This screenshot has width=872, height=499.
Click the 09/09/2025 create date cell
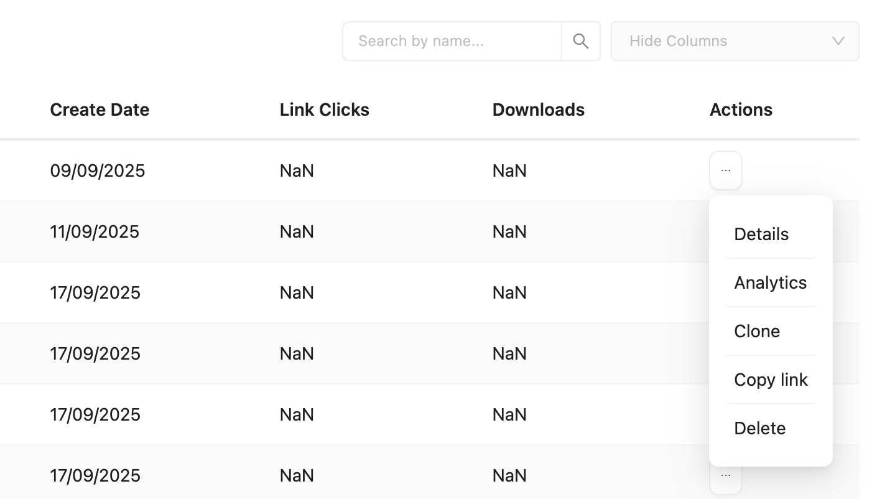(98, 171)
